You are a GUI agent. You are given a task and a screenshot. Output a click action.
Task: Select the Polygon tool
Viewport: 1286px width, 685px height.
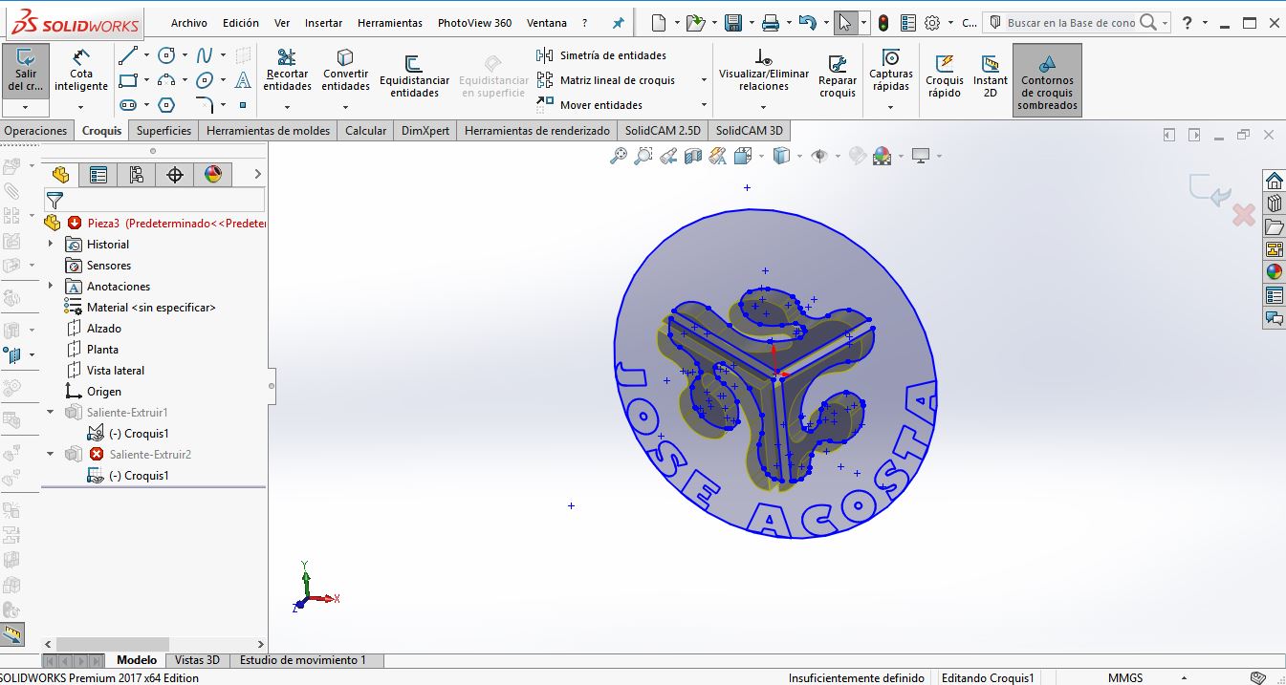click(x=166, y=105)
